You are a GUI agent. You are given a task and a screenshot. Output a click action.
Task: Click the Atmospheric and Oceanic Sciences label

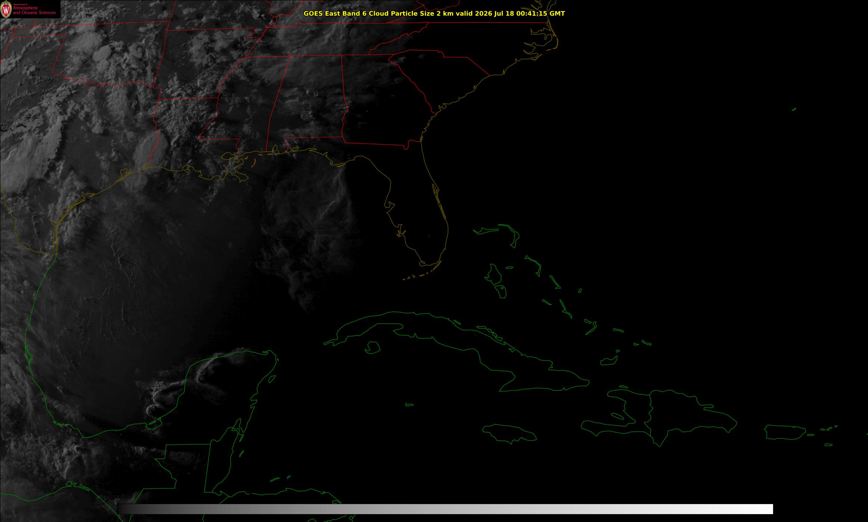point(34,10)
